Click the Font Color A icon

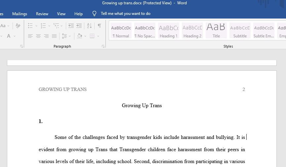pyautogui.click(x=9, y=36)
